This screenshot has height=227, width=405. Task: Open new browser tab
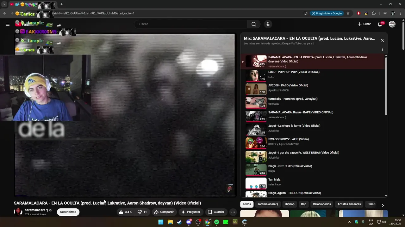(x=61, y=4)
